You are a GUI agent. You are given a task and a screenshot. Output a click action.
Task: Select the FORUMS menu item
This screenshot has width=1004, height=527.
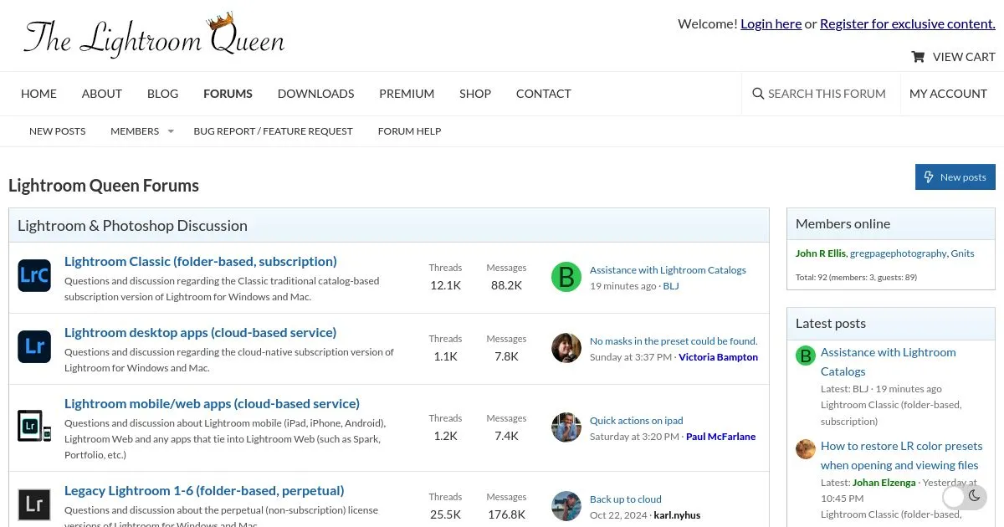click(x=228, y=94)
